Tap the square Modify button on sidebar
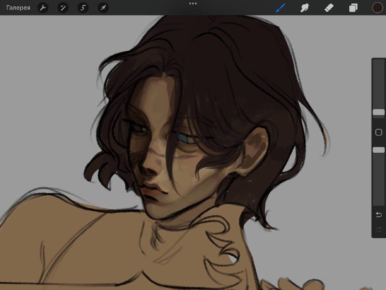 tap(379, 132)
